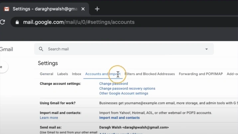Click the 'Change account settings:' label
This screenshot has width=238, height=134.
(x=60, y=83)
